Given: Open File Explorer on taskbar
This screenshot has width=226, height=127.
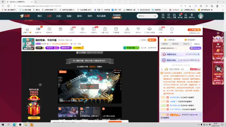Looking at the screenshot, I should click(26, 125).
